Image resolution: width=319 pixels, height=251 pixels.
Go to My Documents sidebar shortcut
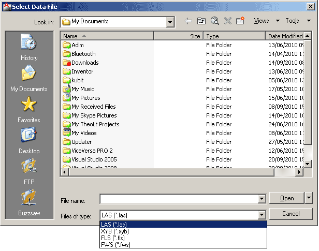point(29,79)
